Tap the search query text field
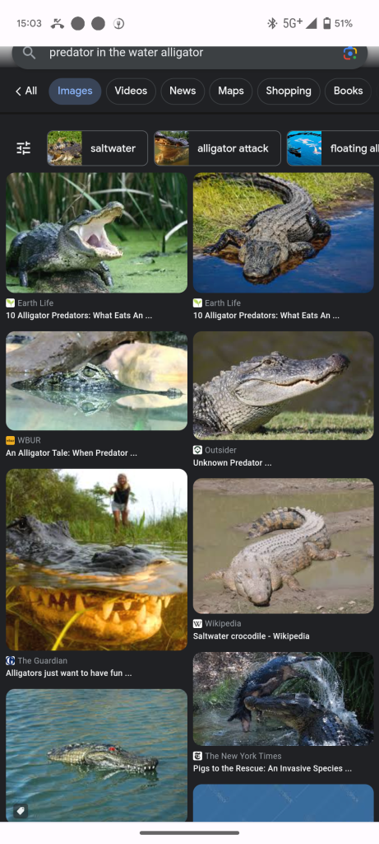This screenshot has height=844, width=379. 183,53
